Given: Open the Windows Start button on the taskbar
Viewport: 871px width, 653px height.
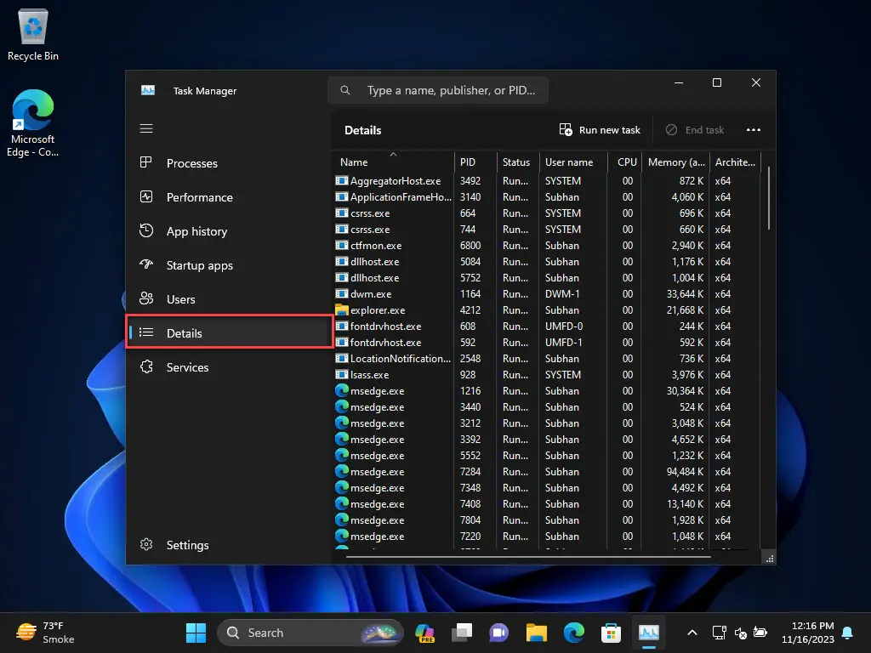Looking at the screenshot, I should (196, 633).
